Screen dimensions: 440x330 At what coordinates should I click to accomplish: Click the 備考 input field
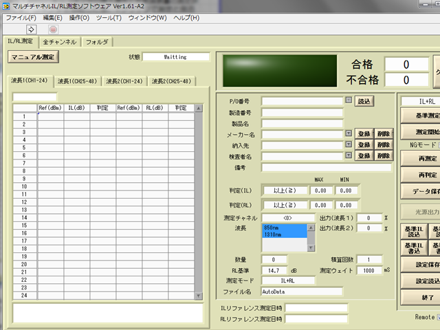click(327, 168)
